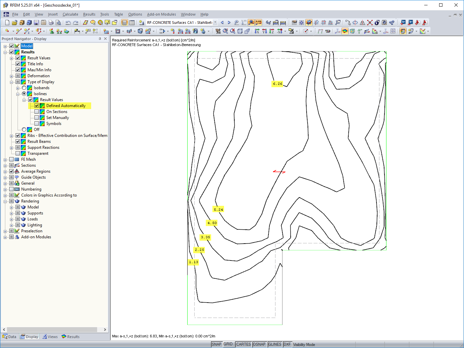The height and width of the screenshot is (348, 464).
Task: Enable the Set Manually checkbox
Action: click(37, 118)
